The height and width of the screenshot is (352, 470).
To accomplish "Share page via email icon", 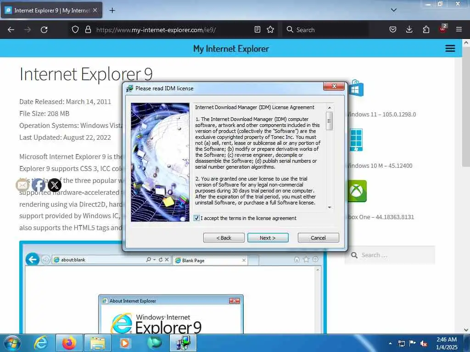I will point(22,185).
